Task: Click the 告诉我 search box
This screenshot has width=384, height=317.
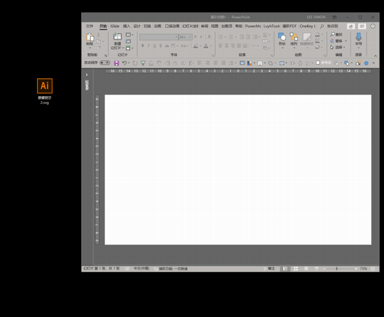Action: pos(332,26)
